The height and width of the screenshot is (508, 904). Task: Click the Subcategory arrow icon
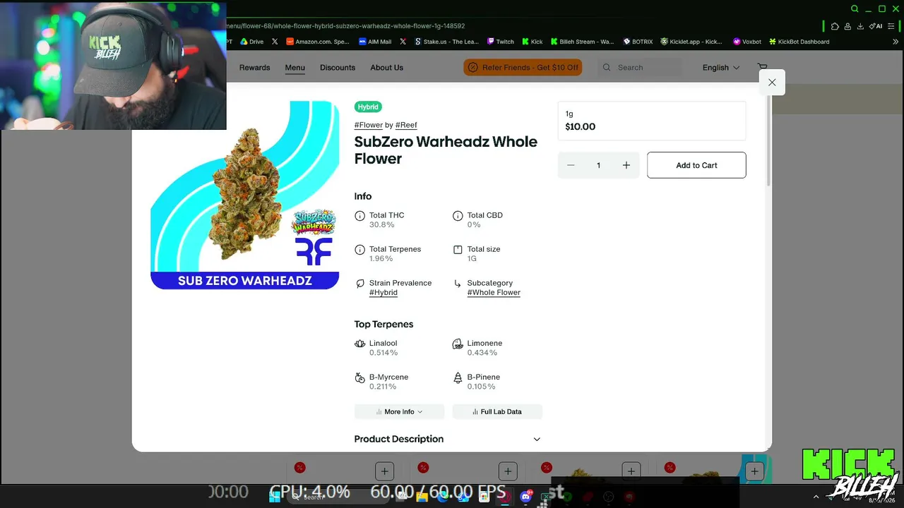tap(458, 284)
